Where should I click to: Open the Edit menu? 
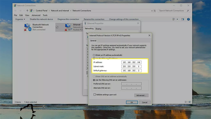pyautogui.click(x=21, y=15)
